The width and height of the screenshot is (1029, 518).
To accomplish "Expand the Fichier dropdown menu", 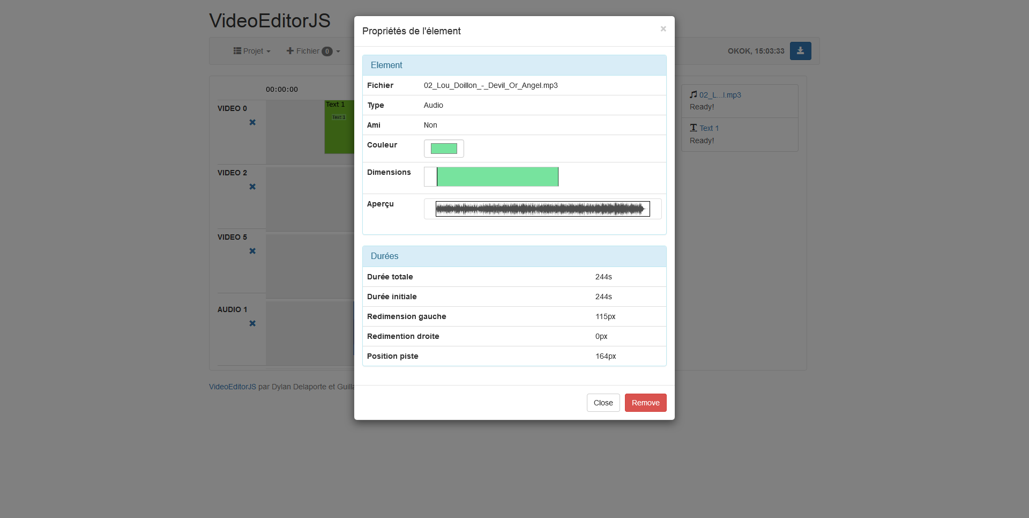I will pyautogui.click(x=307, y=51).
